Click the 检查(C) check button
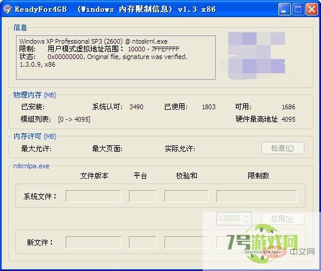This screenshot has height=271, width=321. tap(283, 148)
